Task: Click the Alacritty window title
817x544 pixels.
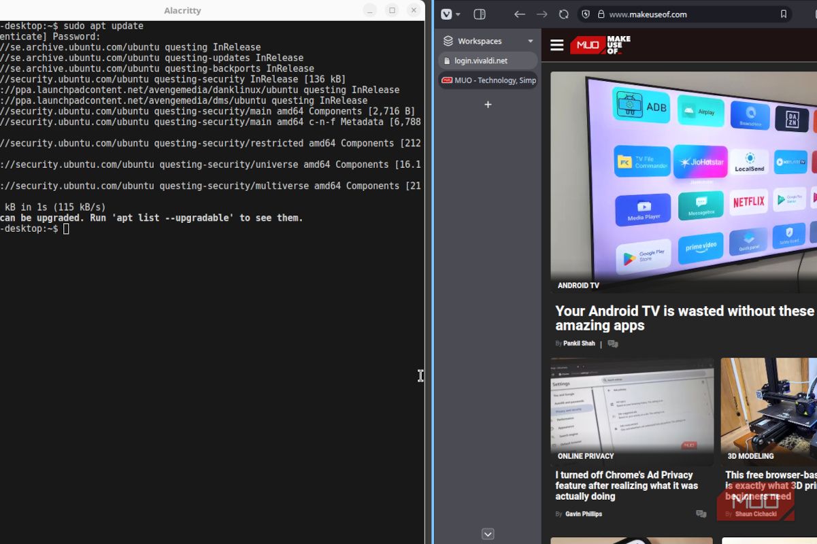Action: [182, 11]
